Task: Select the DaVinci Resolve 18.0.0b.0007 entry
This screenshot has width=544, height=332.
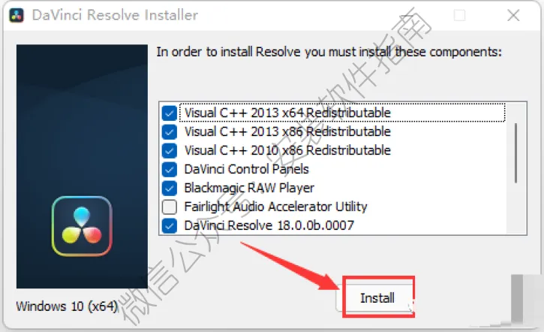Action: click(269, 225)
